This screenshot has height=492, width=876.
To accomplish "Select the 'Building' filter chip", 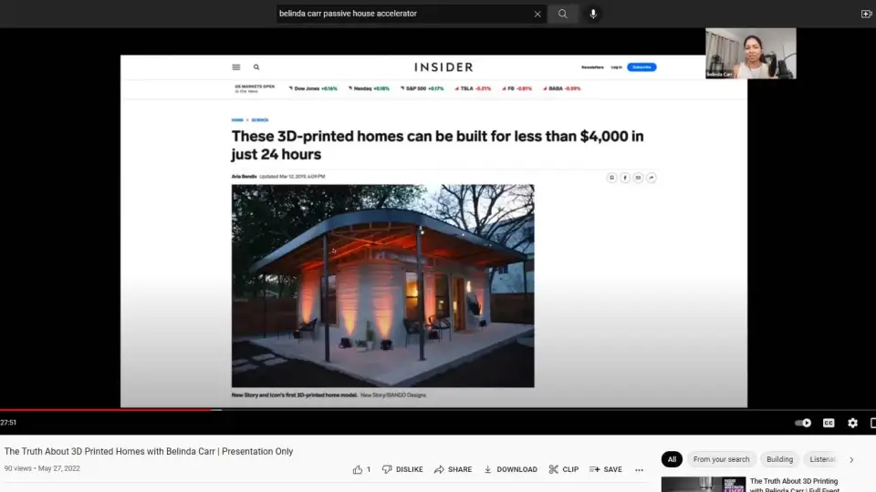I will (779, 459).
